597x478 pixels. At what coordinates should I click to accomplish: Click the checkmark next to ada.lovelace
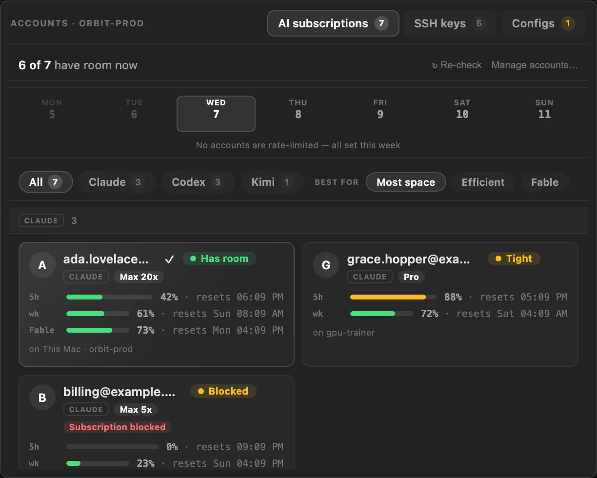tap(169, 259)
